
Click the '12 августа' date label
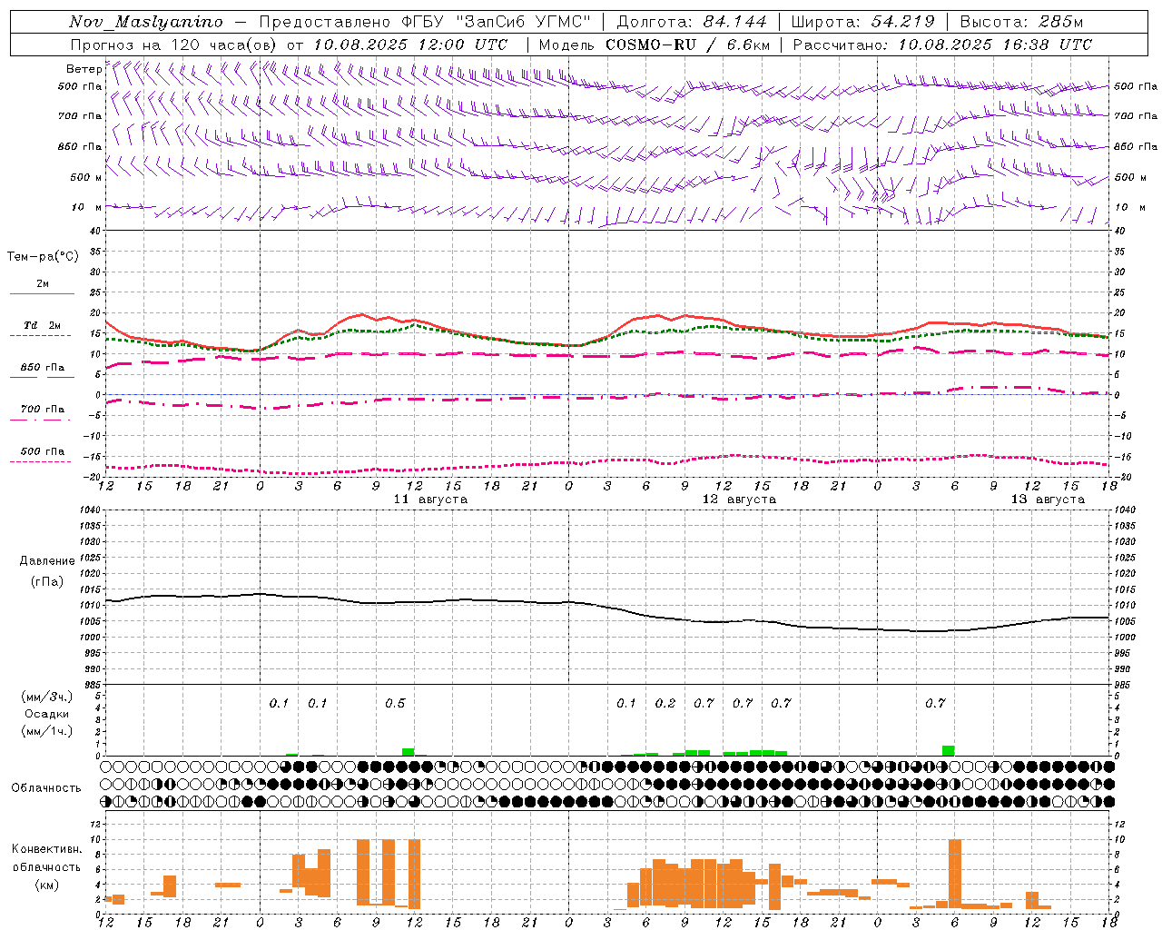[x=739, y=500]
